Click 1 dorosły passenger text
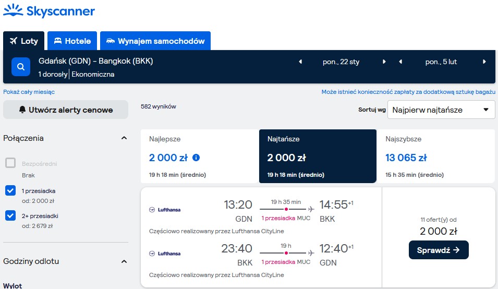This screenshot has width=498, height=289. (x=53, y=74)
